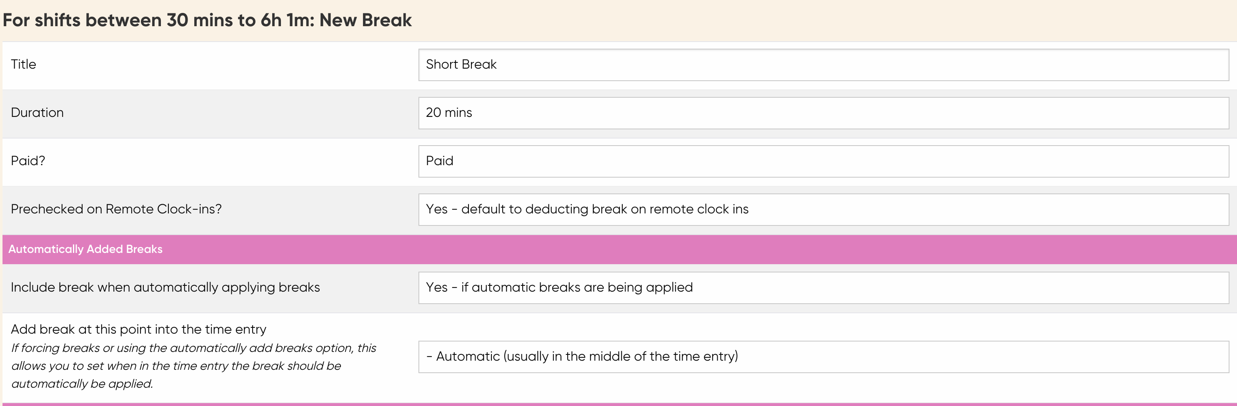Click the pink section bar at the bottom edge

coord(619,404)
